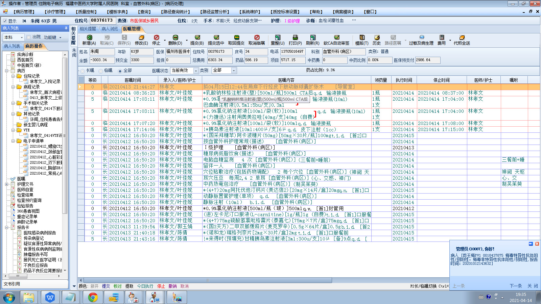Collapse the 电子申请单 folder node
Image resolution: width=541 pixels, height=304 pixels.
pyautogui.click(x=13, y=141)
